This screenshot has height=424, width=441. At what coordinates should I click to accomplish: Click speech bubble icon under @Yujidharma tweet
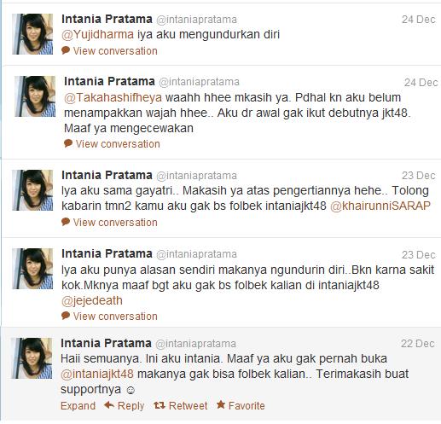(x=66, y=50)
